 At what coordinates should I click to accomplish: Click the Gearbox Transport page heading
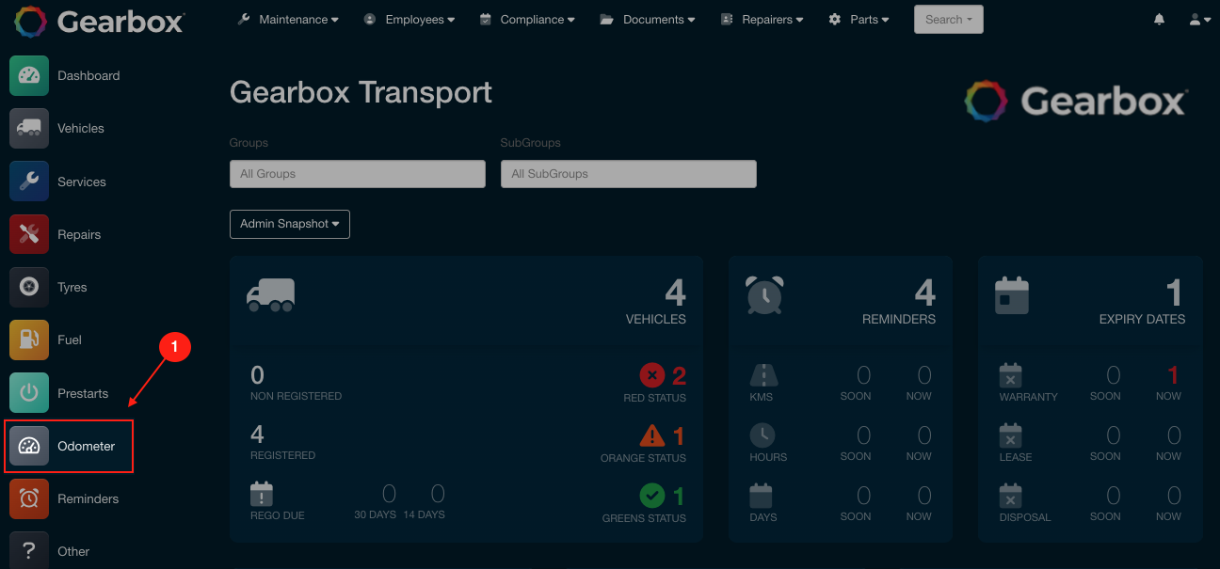[361, 92]
